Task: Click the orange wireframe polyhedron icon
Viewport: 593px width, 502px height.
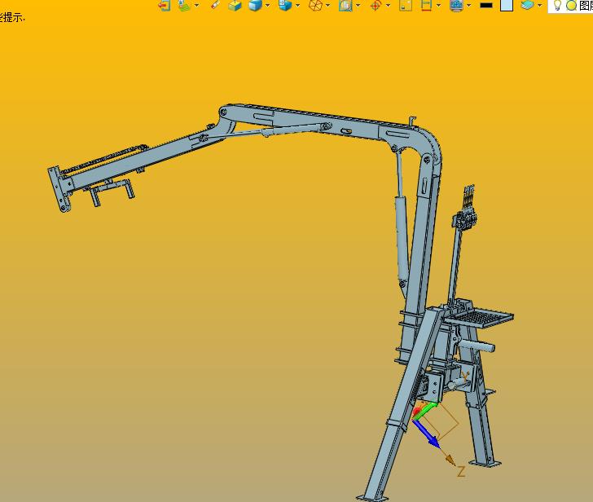Action: point(315,5)
